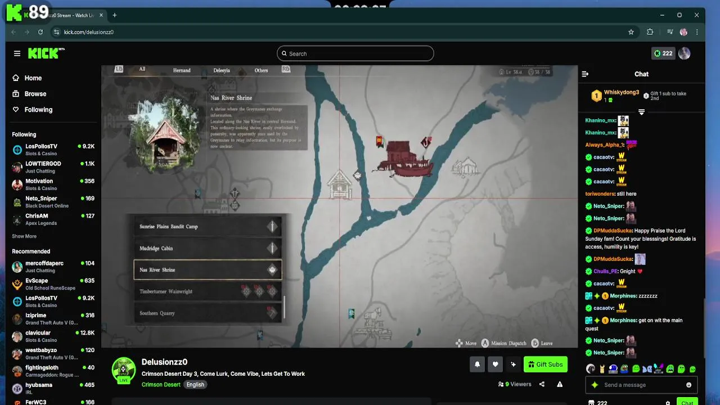The image size is (720, 405).
Task: Pick the Pepe frog emote
Action: tap(624, 369)
